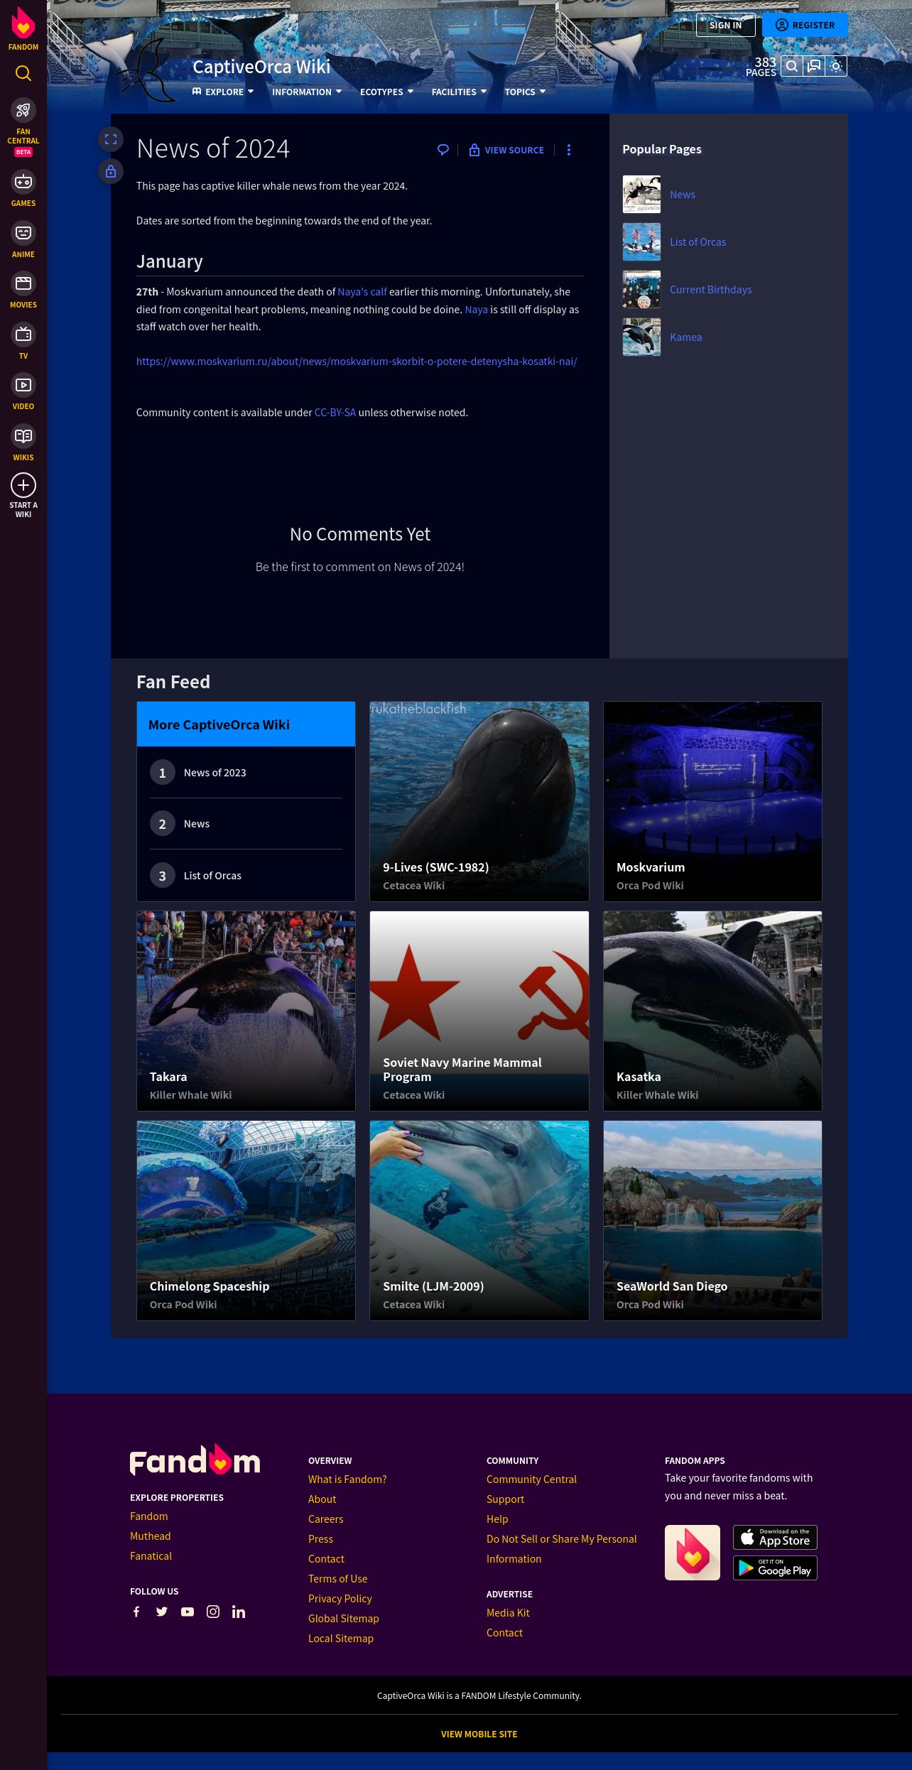Open the page's more actions menu
The width and height of the screenshot is (912, 1770).
[568, 150]
